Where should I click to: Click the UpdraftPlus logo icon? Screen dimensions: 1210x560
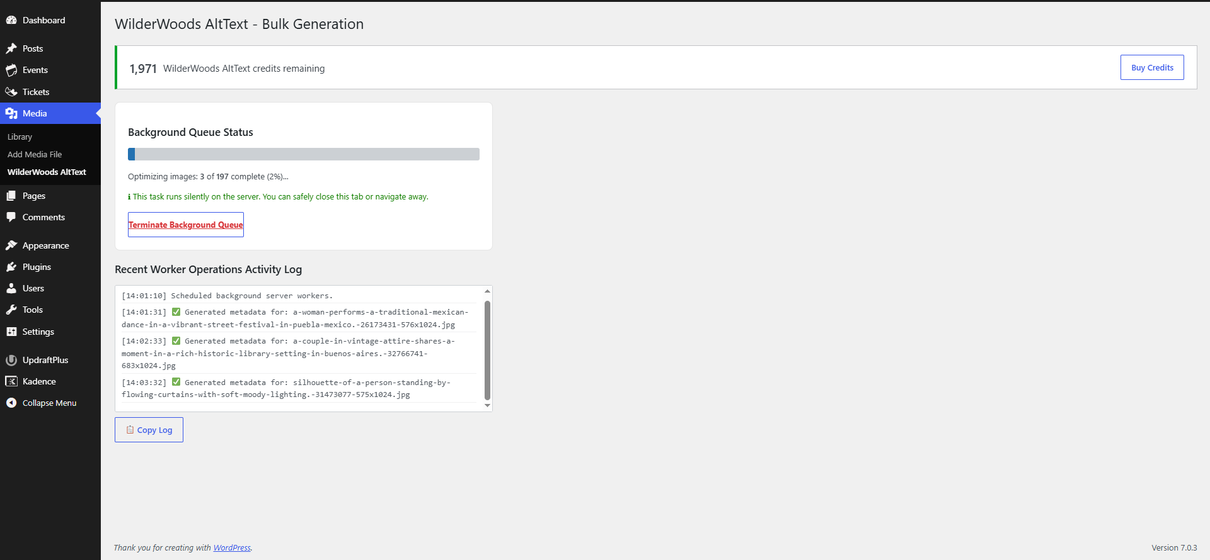coord(11,360)
